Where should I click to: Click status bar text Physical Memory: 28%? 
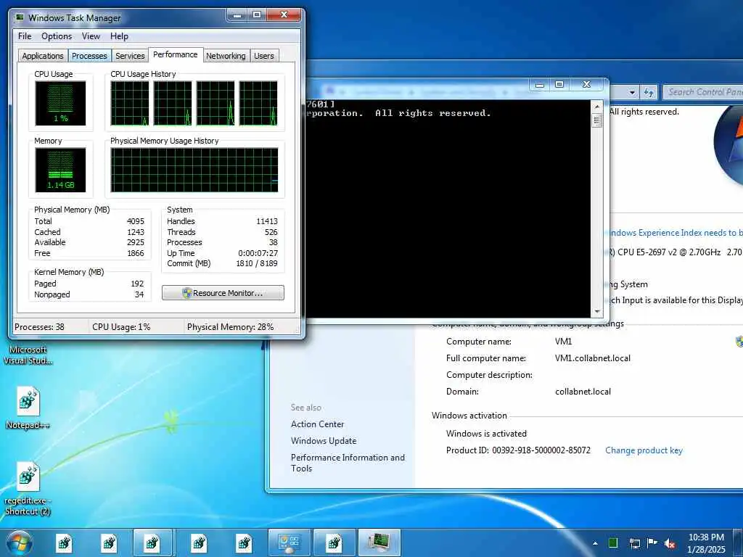click(230, 327)
